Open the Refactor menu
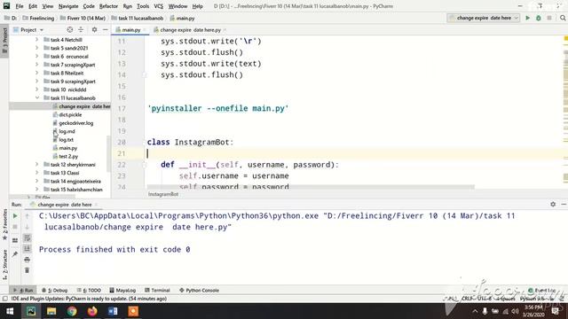This screenshot has height=319, width=568. [x=108, y=6]
